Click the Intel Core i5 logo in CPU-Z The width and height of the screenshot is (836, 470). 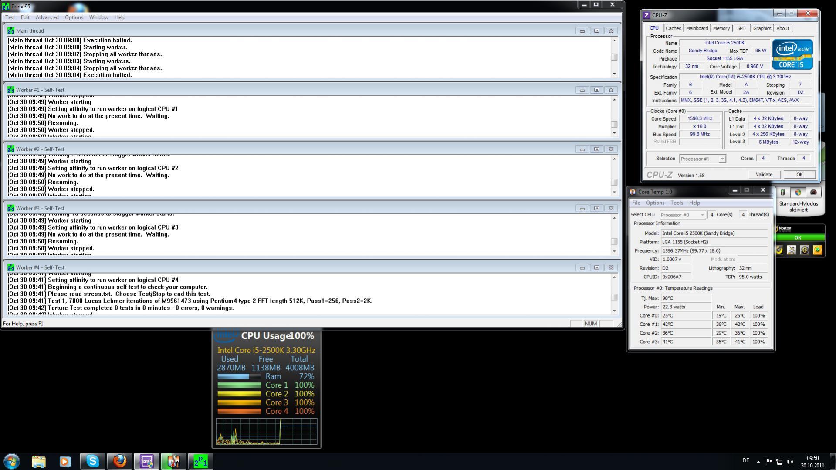(x=792, y=54)
